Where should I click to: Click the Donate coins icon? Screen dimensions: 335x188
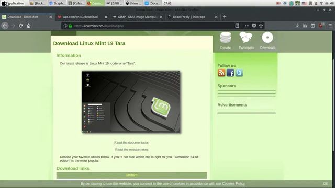point(226,38)
